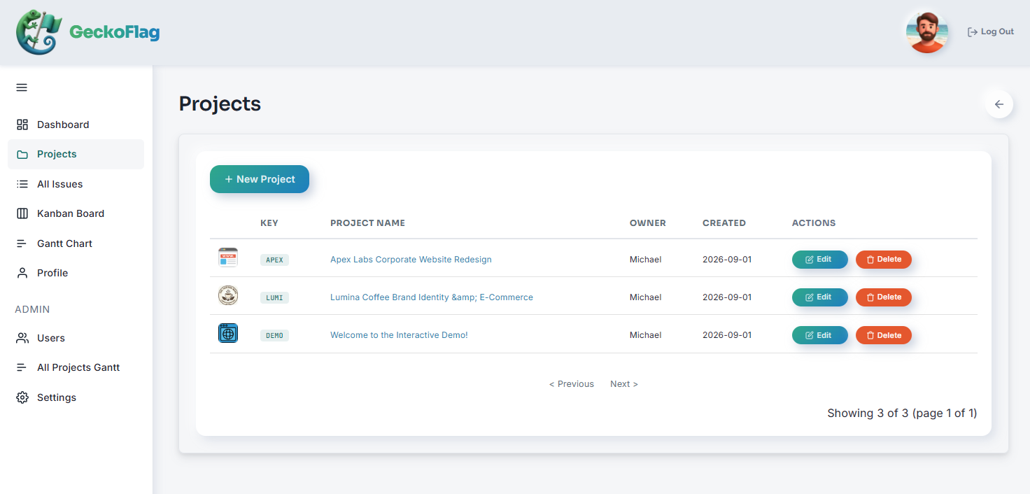This screenshot has height=494, width=1030.
Task: Click the Dashboard grid icon
Action: point(22,125)
